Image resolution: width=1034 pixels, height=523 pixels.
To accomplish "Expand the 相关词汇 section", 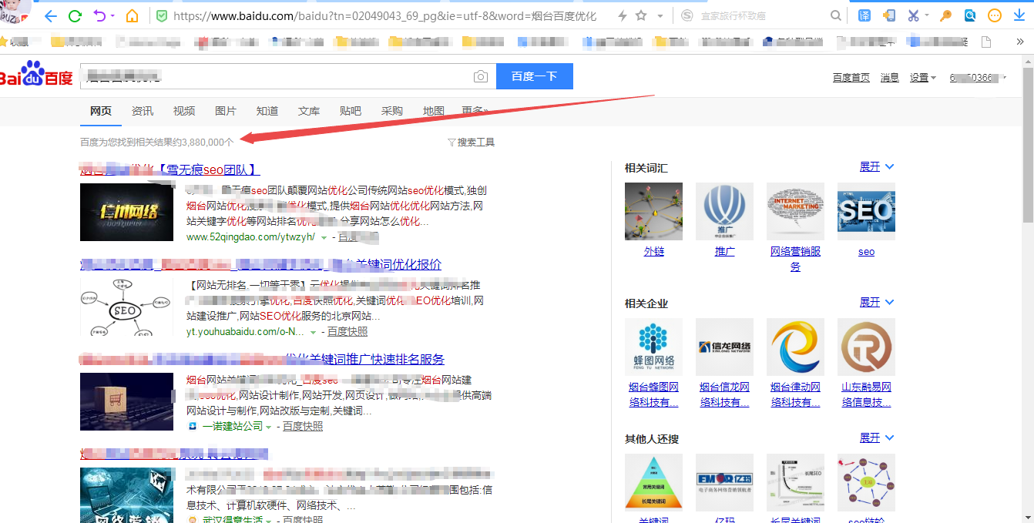I will coord(877,166).
